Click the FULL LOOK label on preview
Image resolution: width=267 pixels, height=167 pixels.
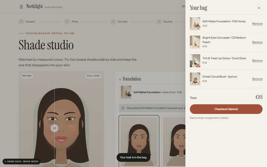click(x=93, y=76)
